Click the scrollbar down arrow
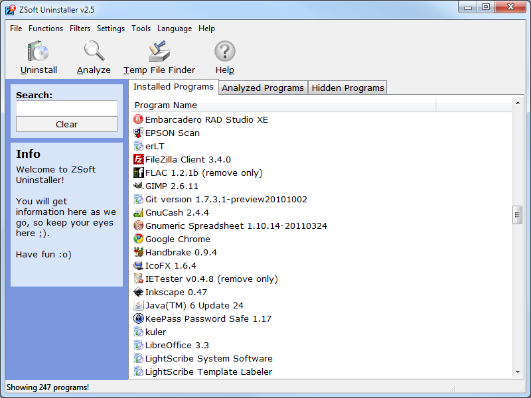 click(518, 373)
